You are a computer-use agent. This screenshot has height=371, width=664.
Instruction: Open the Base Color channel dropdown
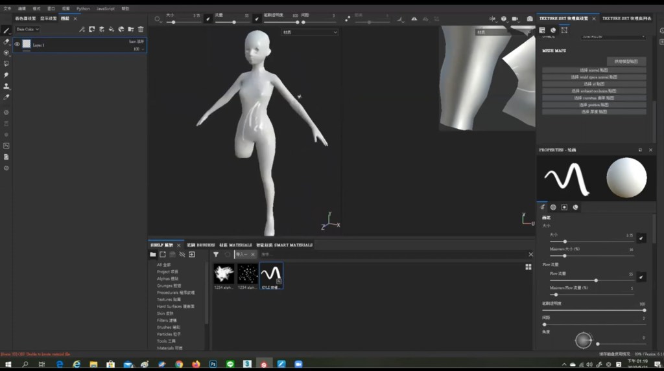tap(28, 29)
